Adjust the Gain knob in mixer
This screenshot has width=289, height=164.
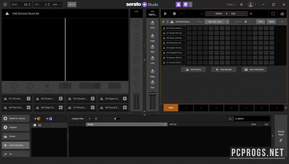tap(152, 23)
